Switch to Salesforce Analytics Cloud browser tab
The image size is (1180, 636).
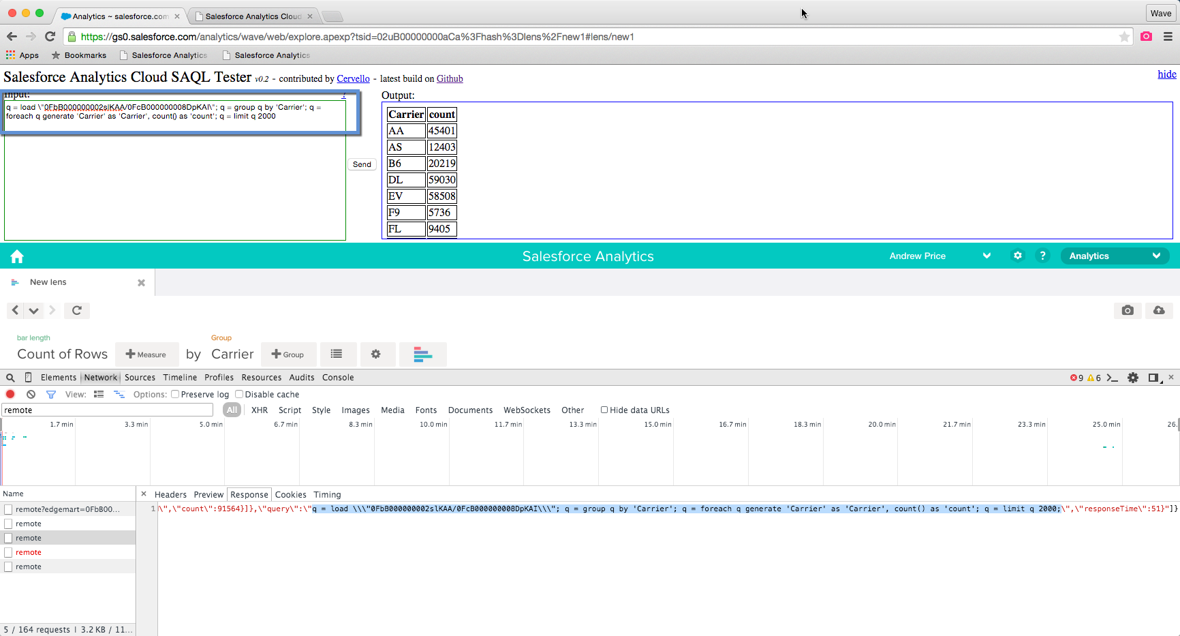pos(253,16)
